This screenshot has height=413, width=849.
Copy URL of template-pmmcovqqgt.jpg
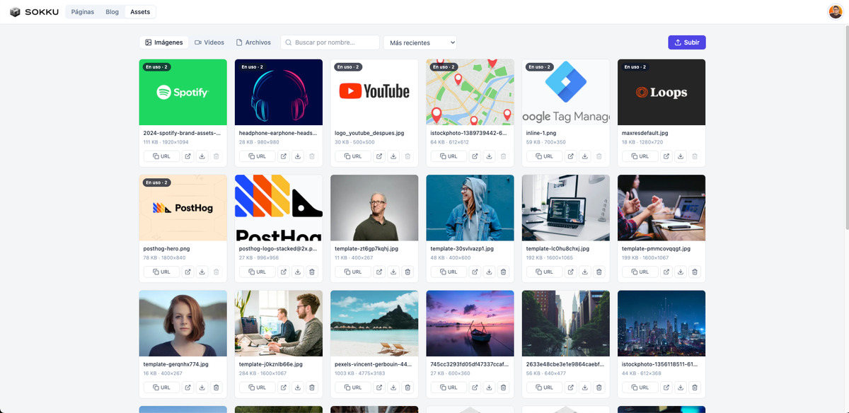click(x=640, y=272)
